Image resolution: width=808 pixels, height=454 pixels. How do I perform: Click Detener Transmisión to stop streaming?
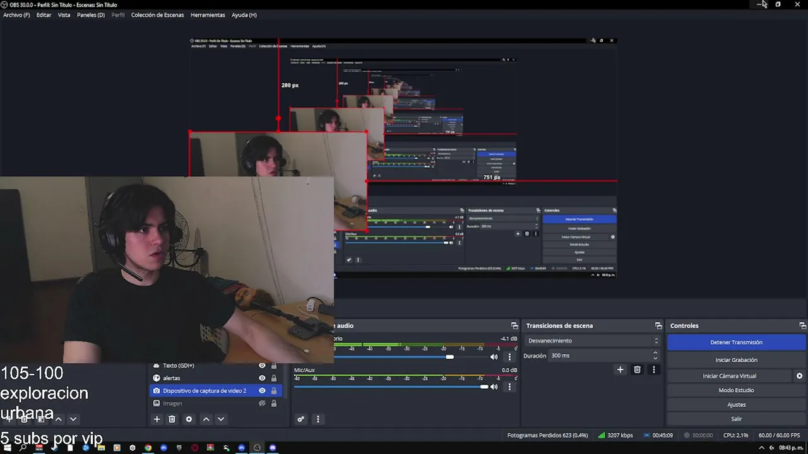(736, 342)
